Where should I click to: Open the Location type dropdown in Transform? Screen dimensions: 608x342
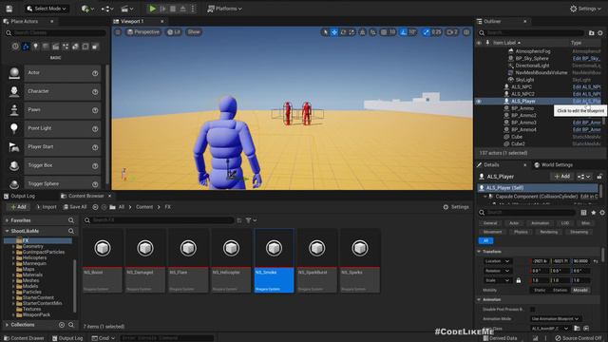point(498,261)
